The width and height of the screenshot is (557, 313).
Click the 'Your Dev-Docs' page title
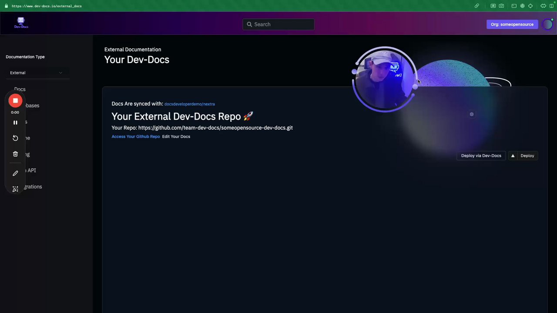[x=137, y=60]
